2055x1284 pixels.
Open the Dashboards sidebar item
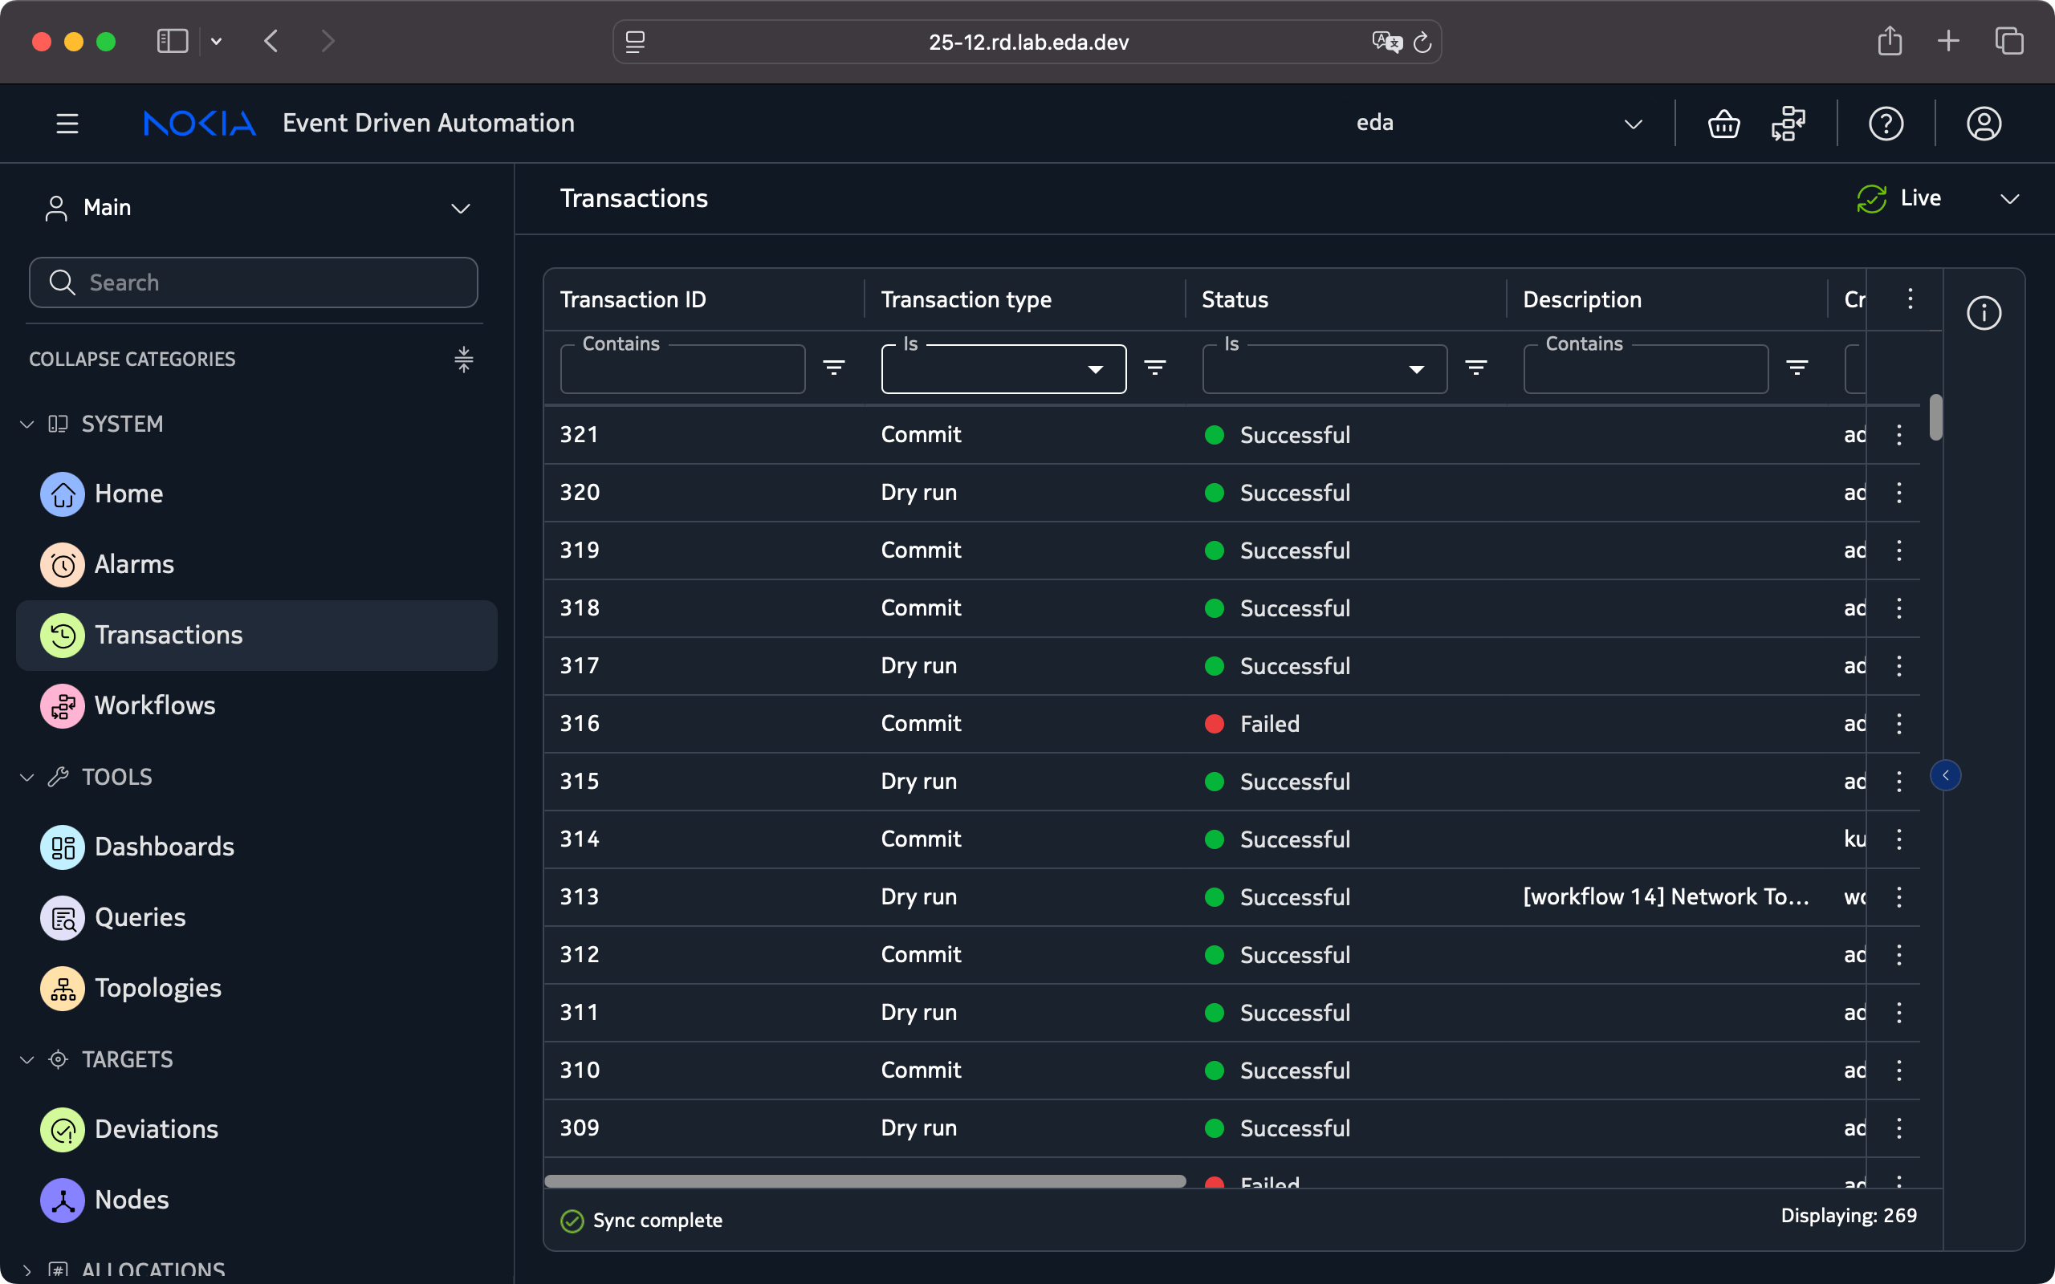pos(164,847)
